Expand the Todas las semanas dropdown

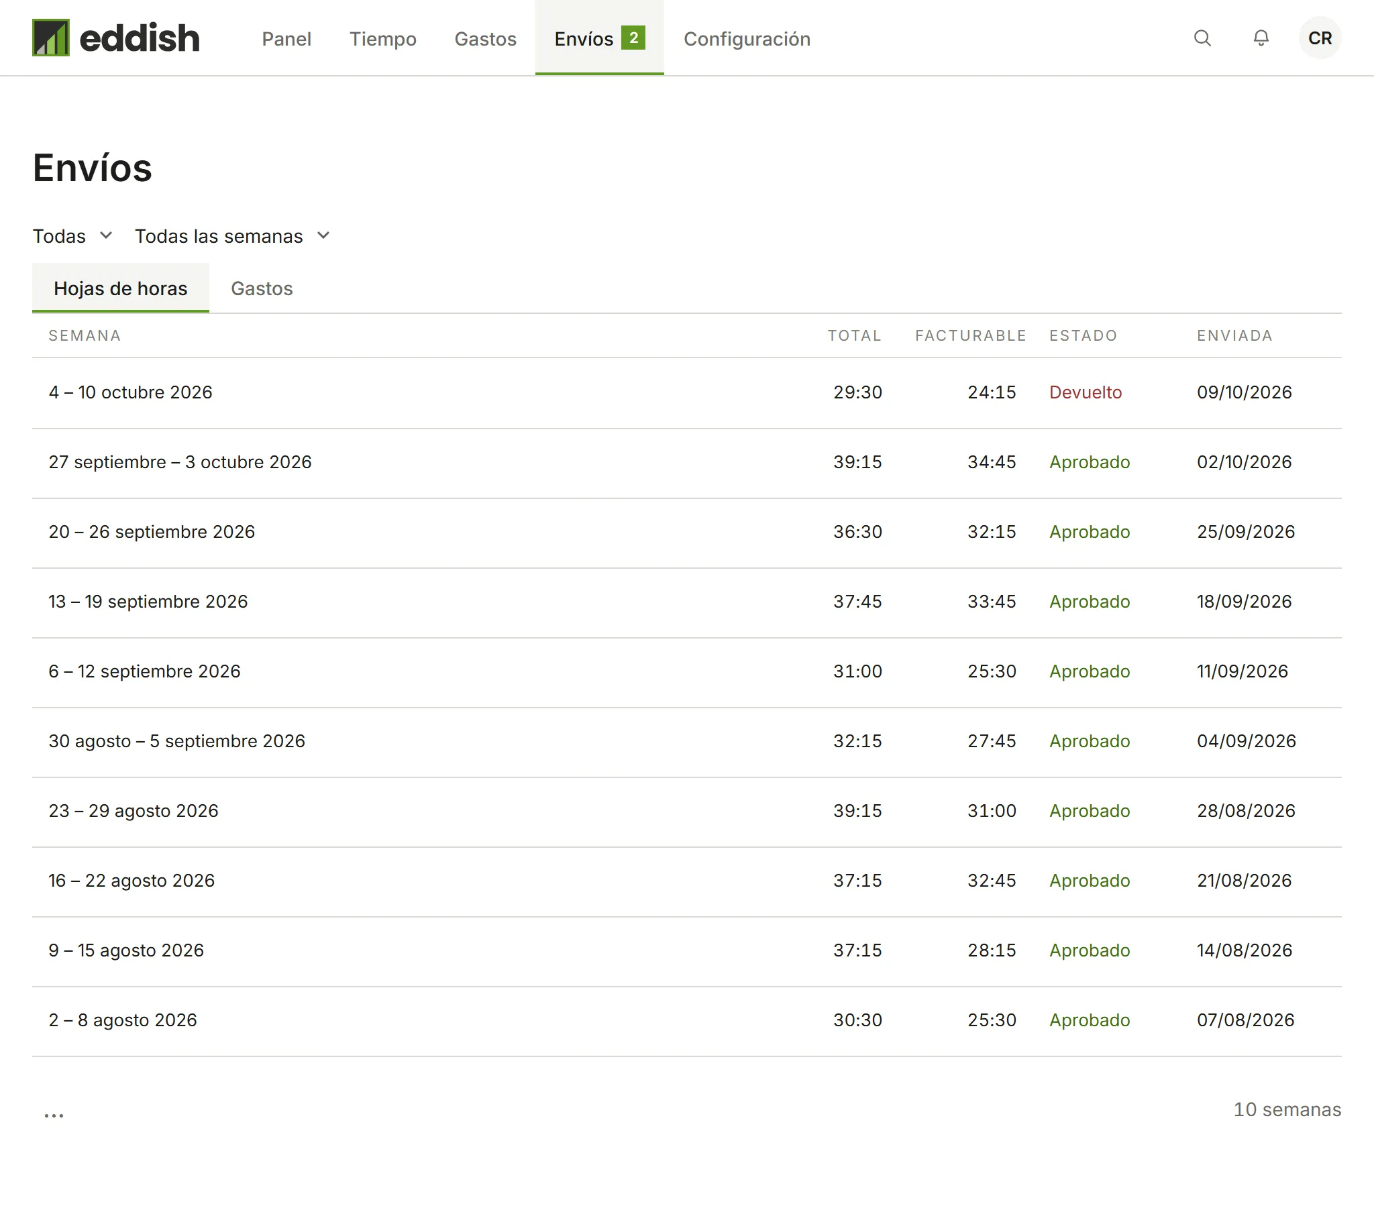coord(233,236)
